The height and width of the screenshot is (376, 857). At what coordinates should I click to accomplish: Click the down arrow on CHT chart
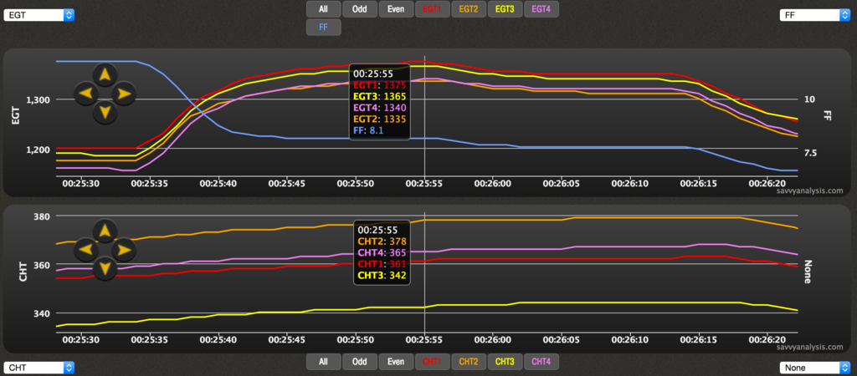104,267
